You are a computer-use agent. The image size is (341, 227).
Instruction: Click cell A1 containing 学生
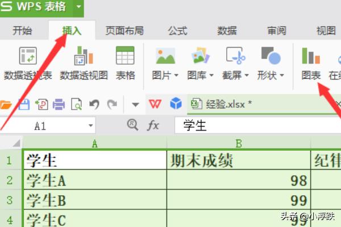point(94,160)
